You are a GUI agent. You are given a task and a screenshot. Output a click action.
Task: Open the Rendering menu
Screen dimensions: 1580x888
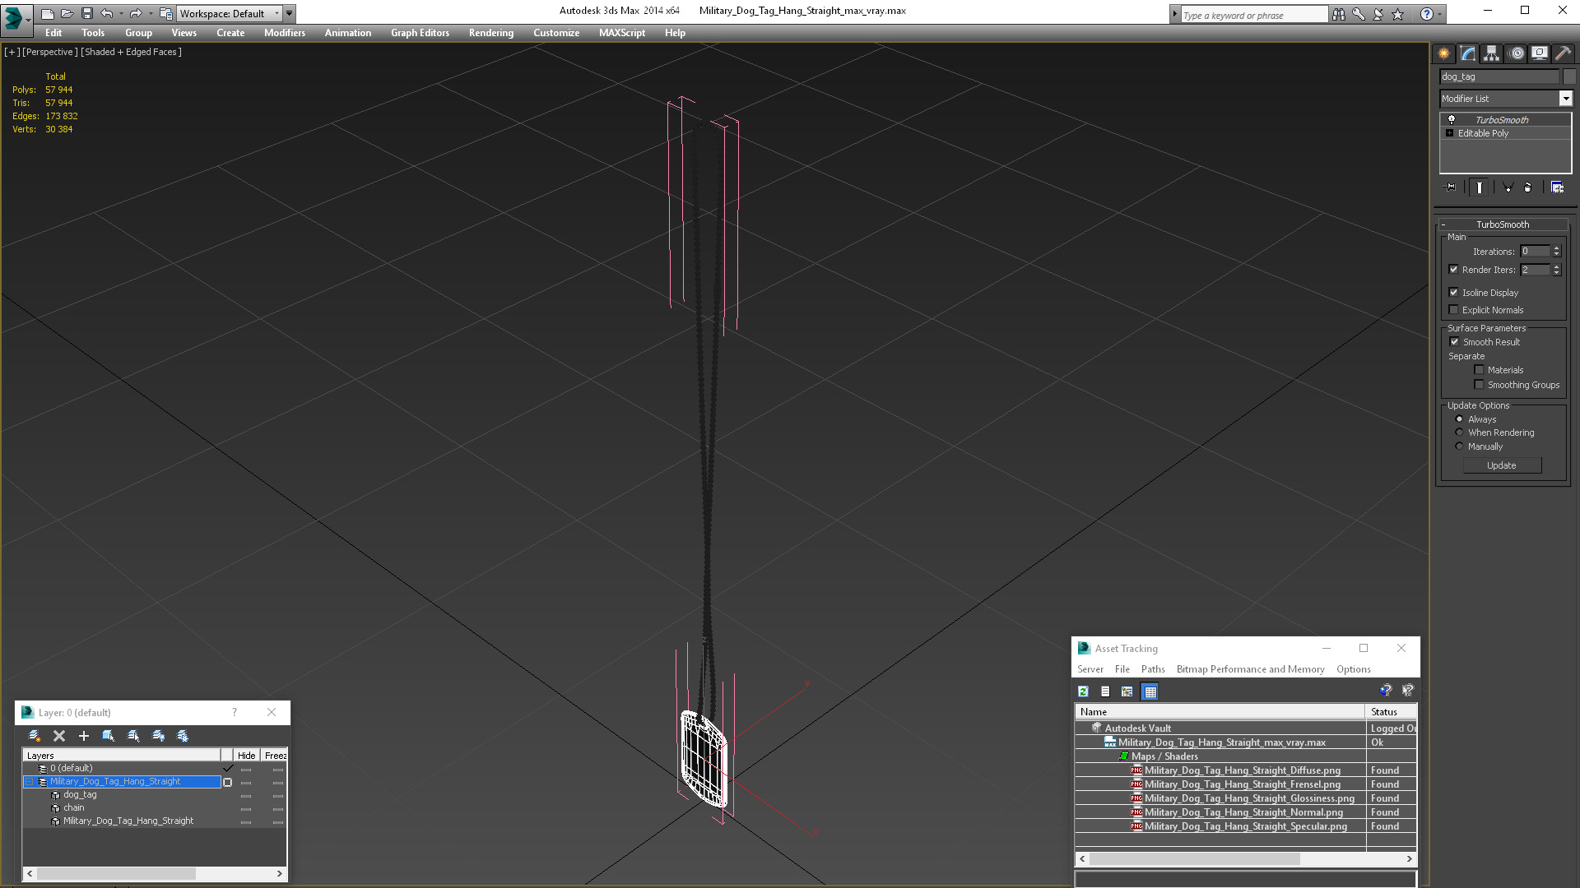coord(490,33)
